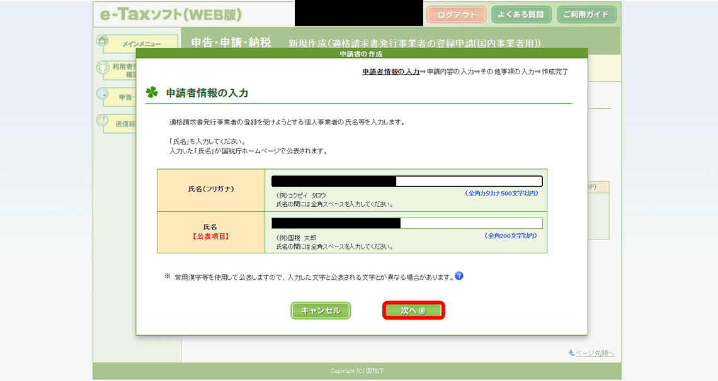Image resolution: width=718 pixels, height=381 pixels.
Task: Click the 利用者情報 sidebar icon
Action: point(102,67)
